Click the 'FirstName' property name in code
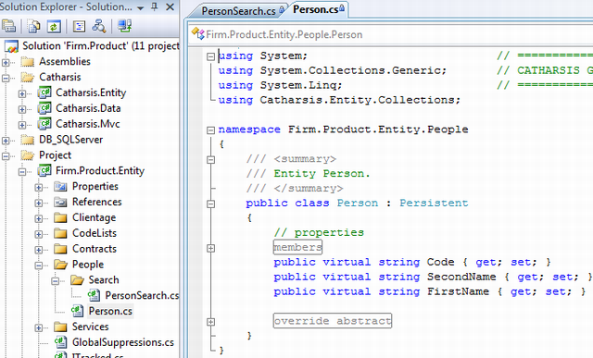This screenshot has height=358, width=593. [458, 291]
